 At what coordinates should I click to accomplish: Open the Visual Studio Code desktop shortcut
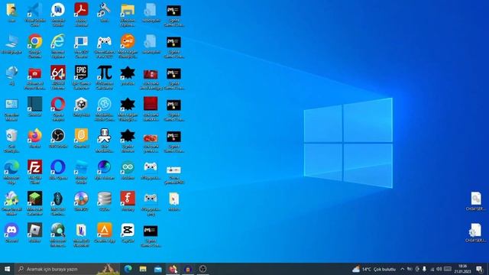34,14
